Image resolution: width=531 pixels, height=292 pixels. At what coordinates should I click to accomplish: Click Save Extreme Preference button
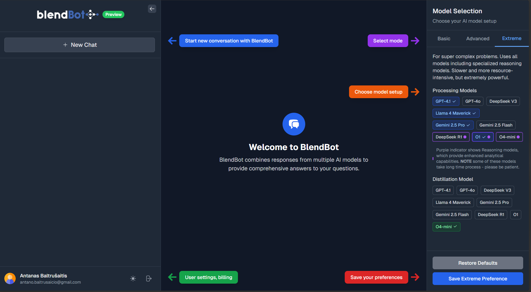(478, 279)
